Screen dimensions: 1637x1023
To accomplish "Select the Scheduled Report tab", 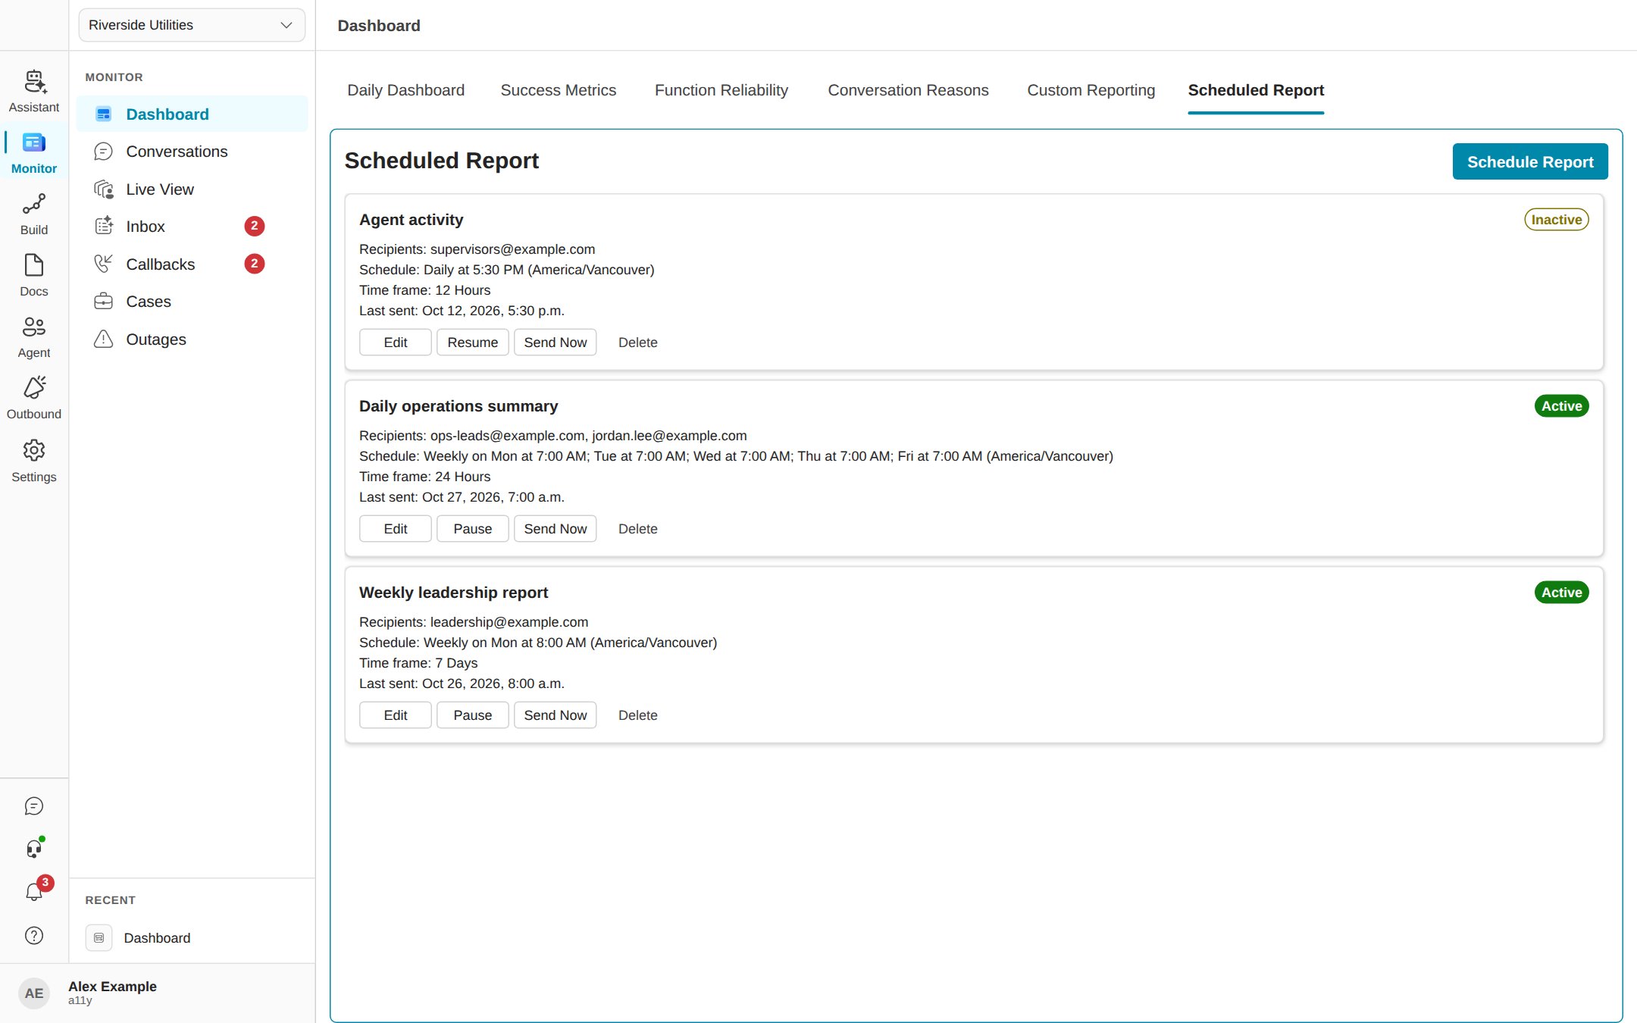I will pyautogui.click(x=1256, y=90).
